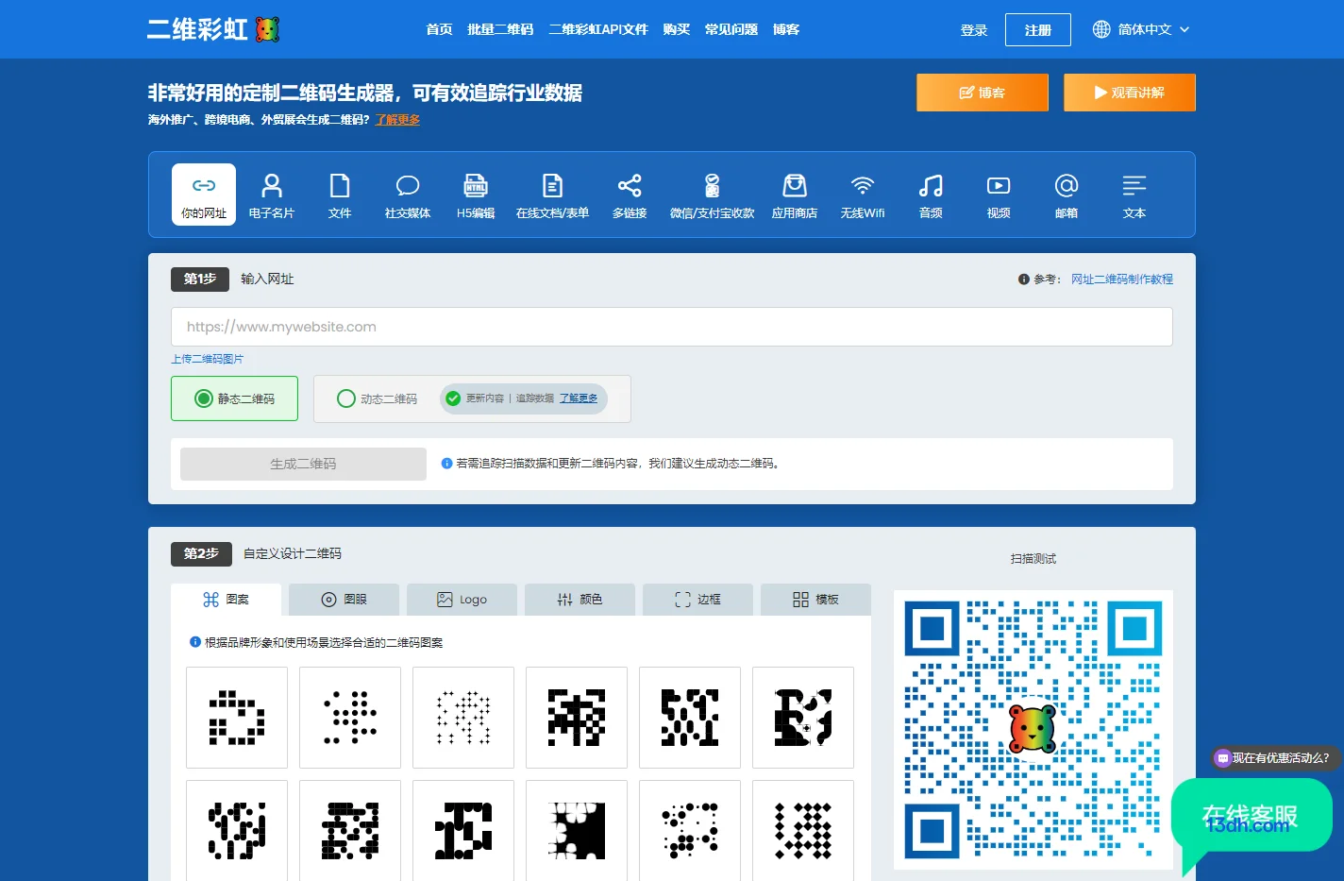The image size is (1344, 881).
Task: Open 购买 navigation item
Action: click(676, 29)
